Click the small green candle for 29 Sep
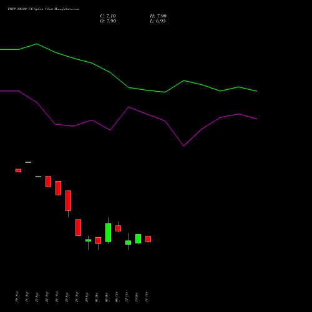 tap(88, 240)
